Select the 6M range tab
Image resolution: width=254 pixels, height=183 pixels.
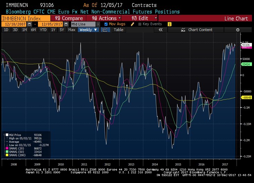click(x=33, y=30)
